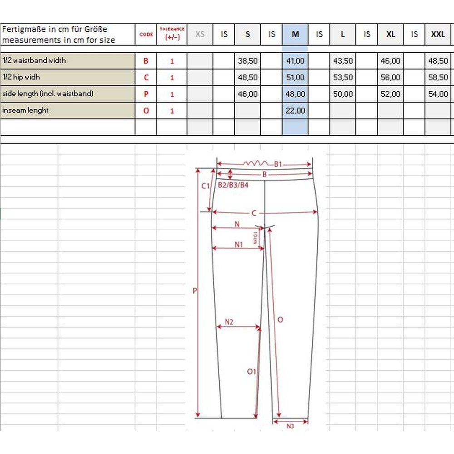Image resolution: width=454 pixels, height=454 pixels.
Task: Select code cell P in the table
Action: click(x=146, y=94)
